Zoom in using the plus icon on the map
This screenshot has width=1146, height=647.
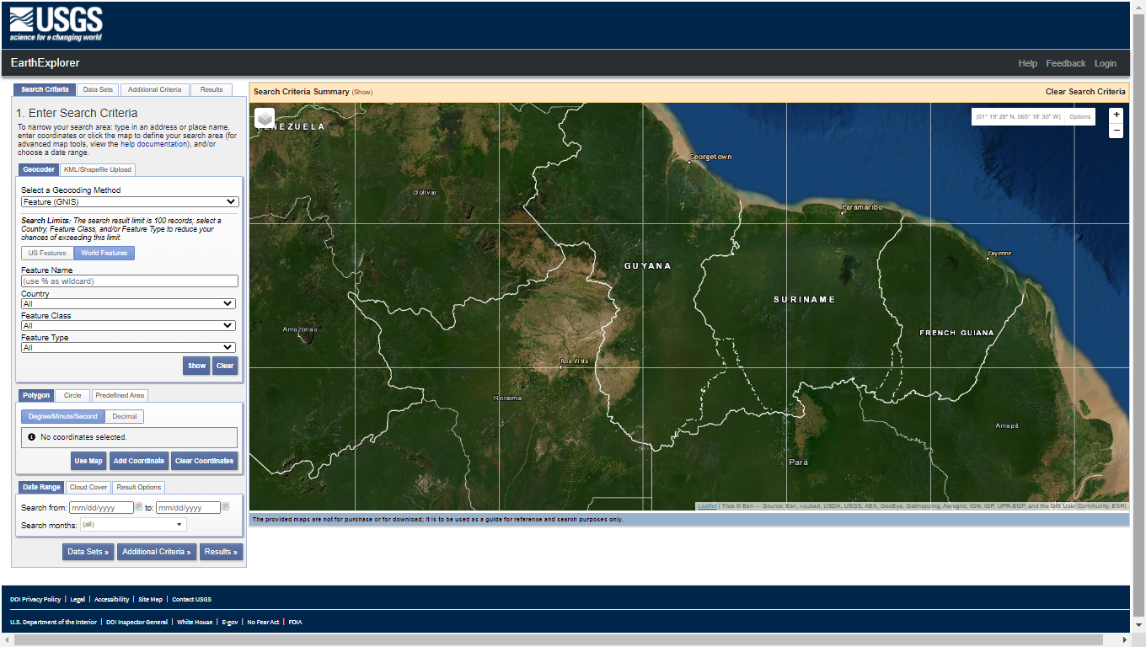[1116, 115]
